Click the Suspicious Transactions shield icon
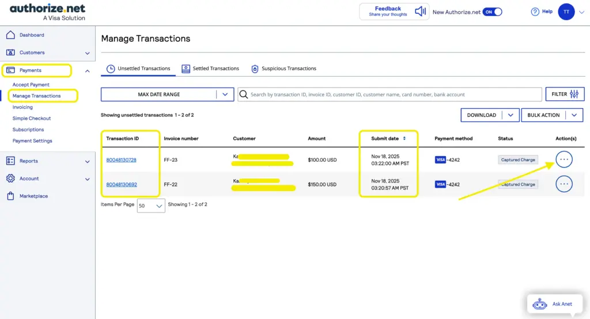The height and width of the screenshot is (319, 590). point(255,69)
